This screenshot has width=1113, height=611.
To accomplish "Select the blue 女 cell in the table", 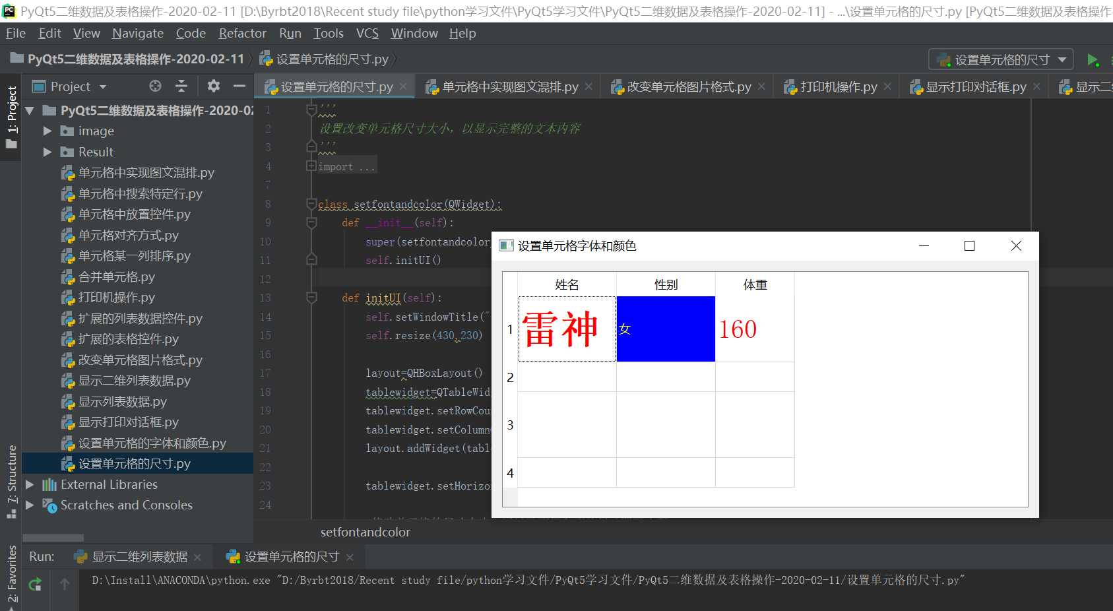I will click(x=666, y=329).
